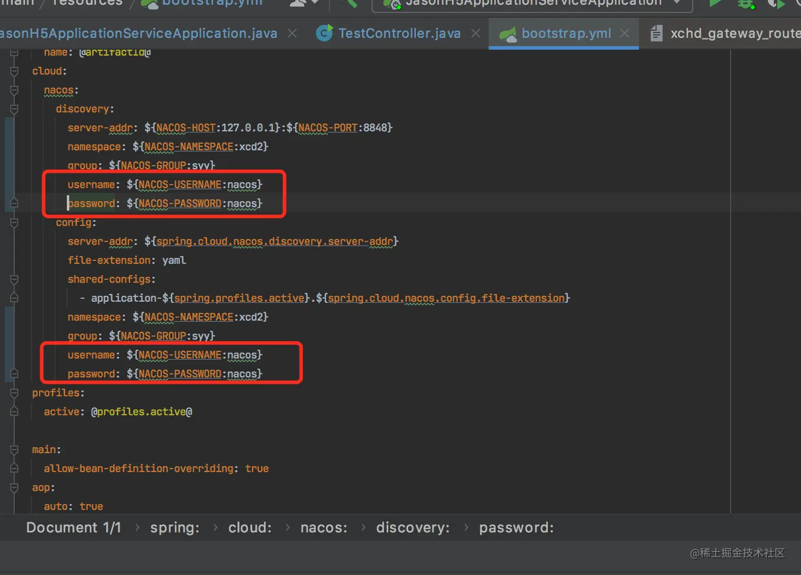801x575 pixels.
Task: Click the 'nacos:' key in the editor
Action: tap(62, 90)
